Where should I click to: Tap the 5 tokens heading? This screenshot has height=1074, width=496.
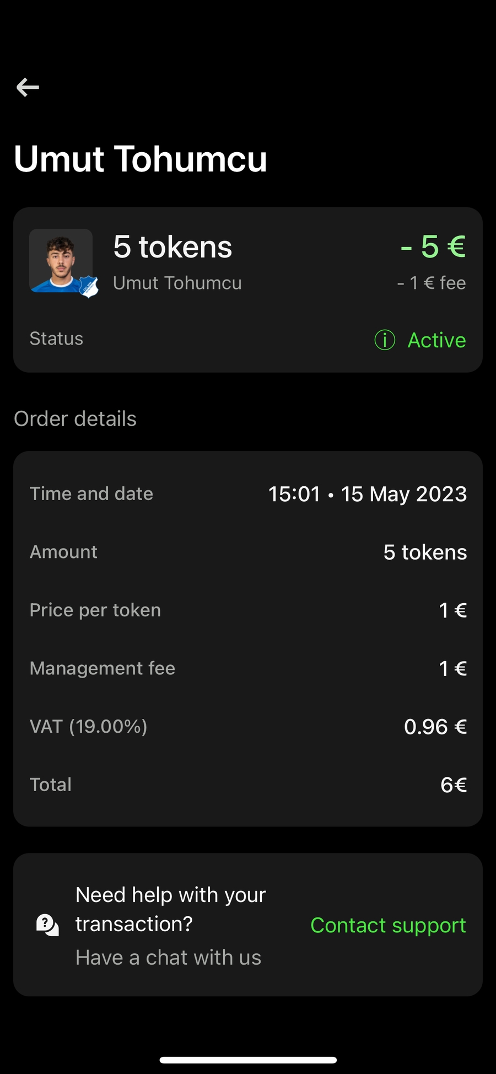coord(172,246)
